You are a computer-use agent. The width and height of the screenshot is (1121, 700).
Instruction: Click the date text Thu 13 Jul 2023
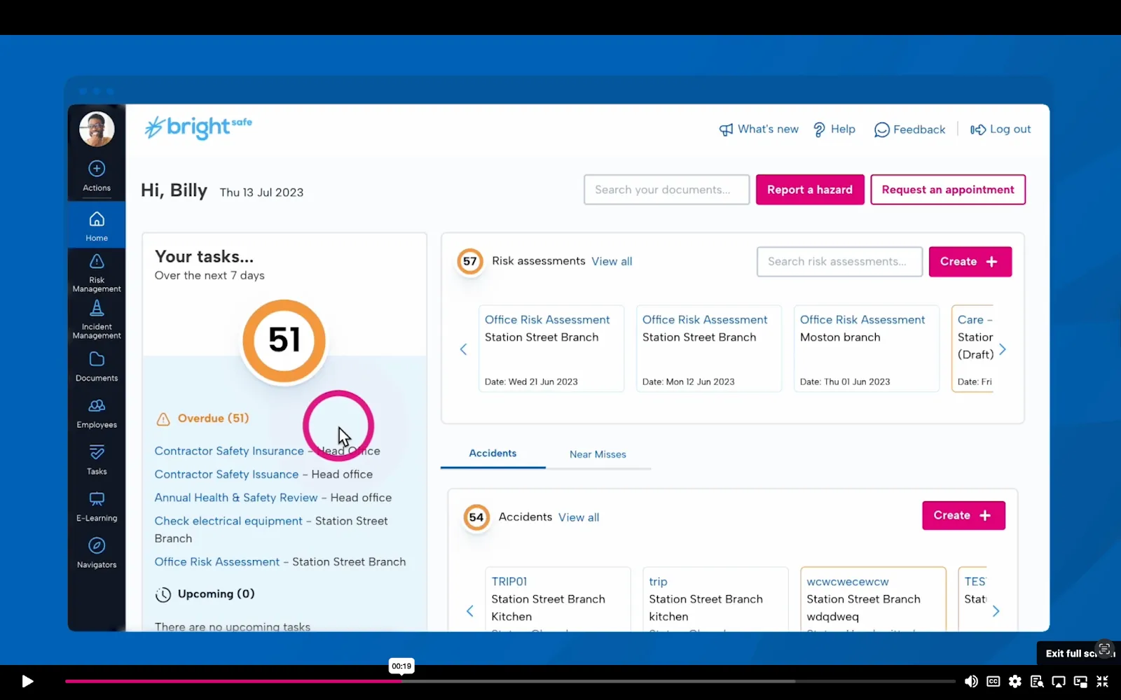click(x=261, y=192)
